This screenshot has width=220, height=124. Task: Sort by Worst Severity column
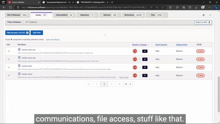[x=161, y=45]
